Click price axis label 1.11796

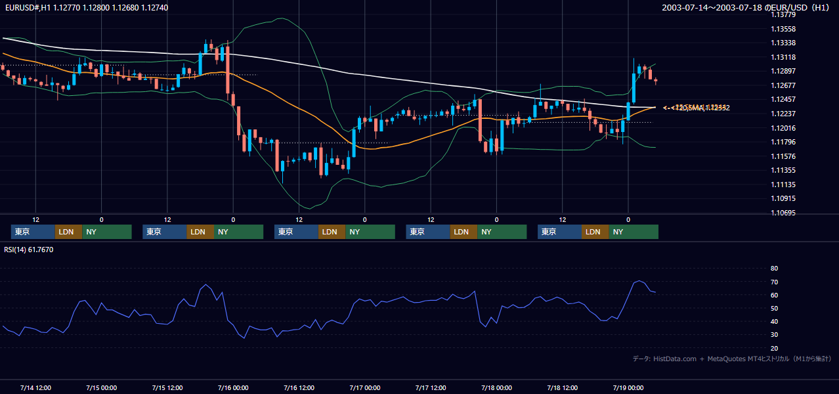(783, 142)
